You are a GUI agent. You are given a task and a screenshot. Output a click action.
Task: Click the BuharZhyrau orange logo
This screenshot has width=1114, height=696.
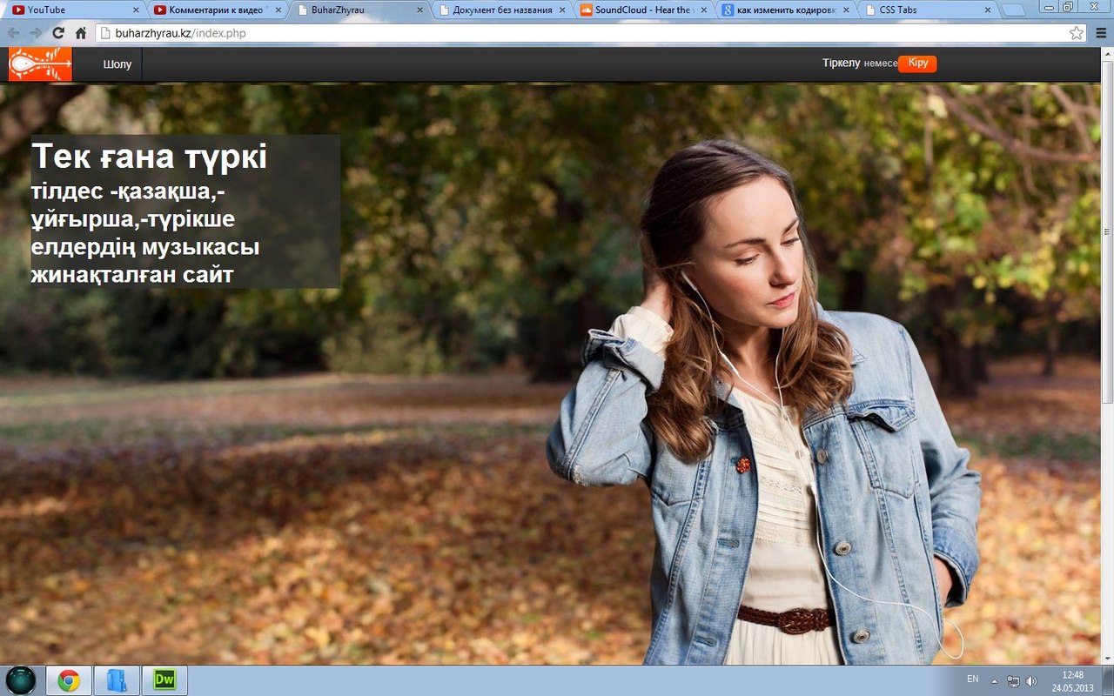[40, 64]
